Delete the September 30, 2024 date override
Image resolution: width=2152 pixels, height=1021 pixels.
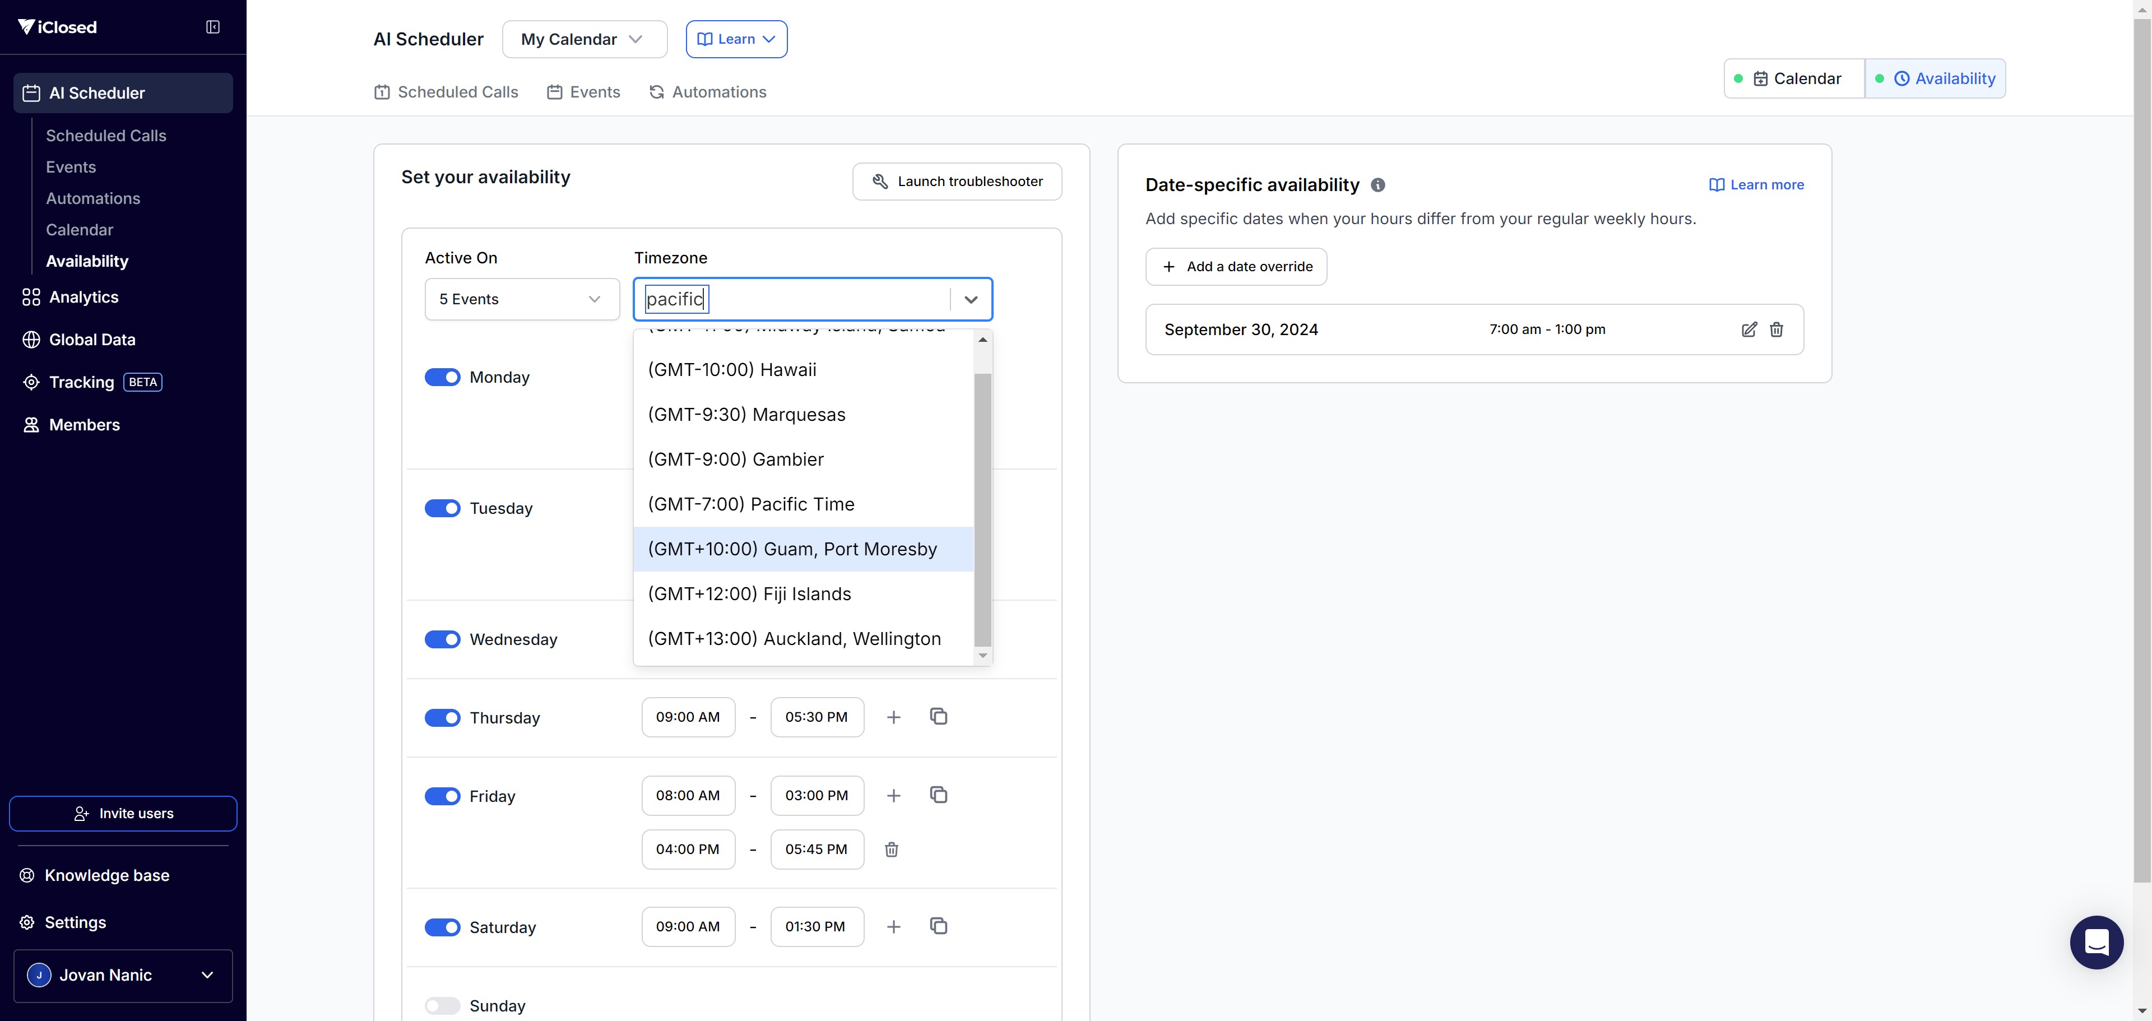click(x=1776, y=329)
